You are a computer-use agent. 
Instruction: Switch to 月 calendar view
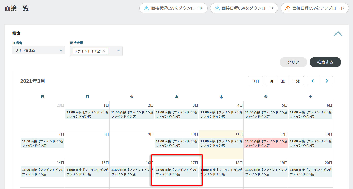coord(271,81)
